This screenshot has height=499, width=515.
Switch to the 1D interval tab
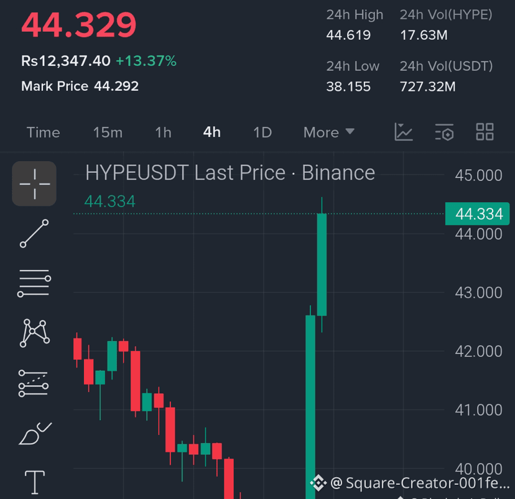262,133
